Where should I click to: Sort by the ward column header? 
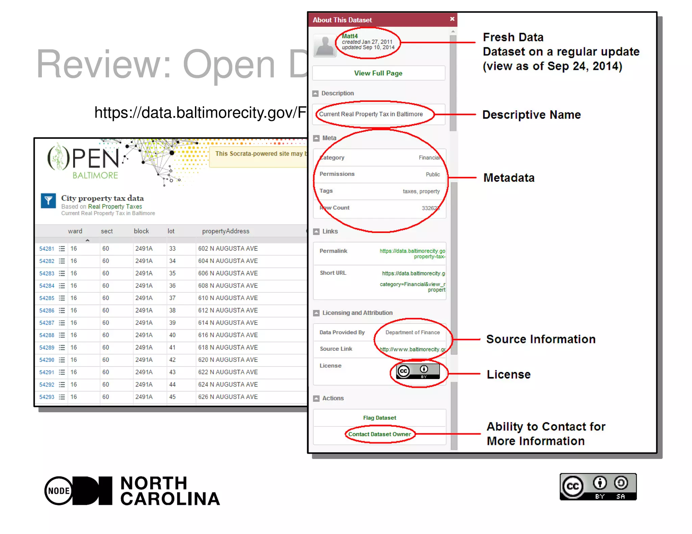pos(75,231)
